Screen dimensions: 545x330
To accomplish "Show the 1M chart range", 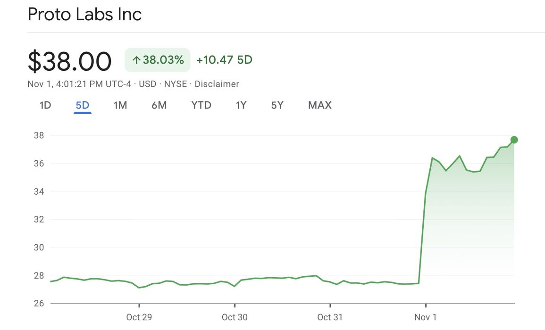I will [x=120, y=105].
